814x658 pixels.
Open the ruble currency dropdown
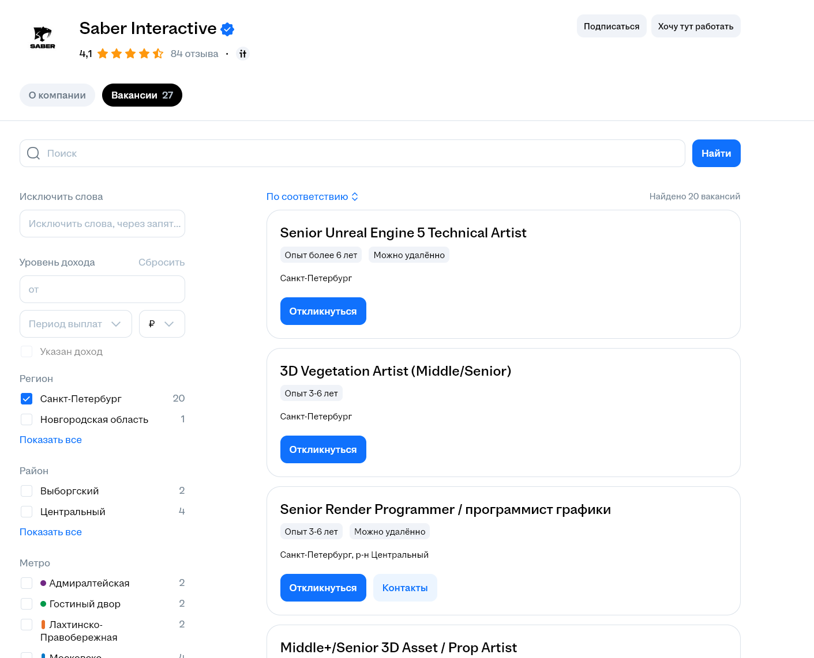pyautogui.click(x=162, y=324)
